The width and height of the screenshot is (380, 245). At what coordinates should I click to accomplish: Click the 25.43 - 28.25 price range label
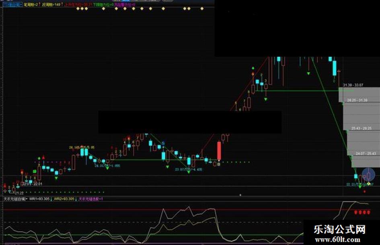[362, 128]
